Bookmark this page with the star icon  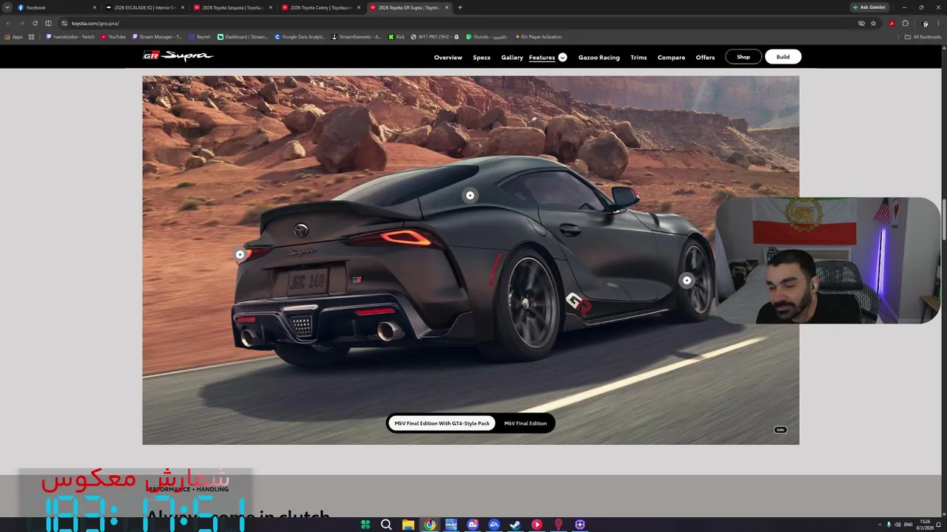[x=874, y=23]
